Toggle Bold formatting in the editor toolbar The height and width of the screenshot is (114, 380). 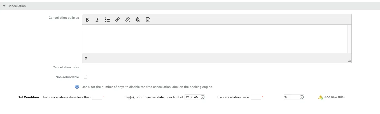click(x=87, y=20)
